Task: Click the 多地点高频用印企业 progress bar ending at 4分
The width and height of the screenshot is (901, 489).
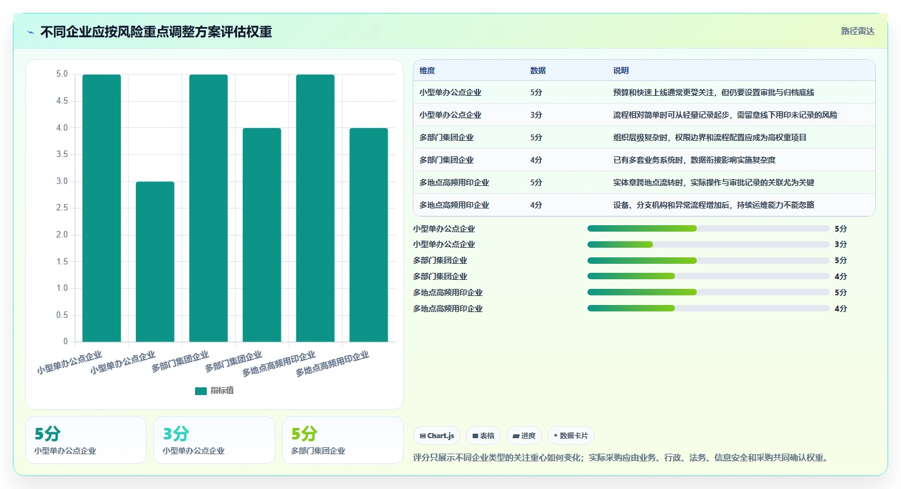Action: pos(708,309)
